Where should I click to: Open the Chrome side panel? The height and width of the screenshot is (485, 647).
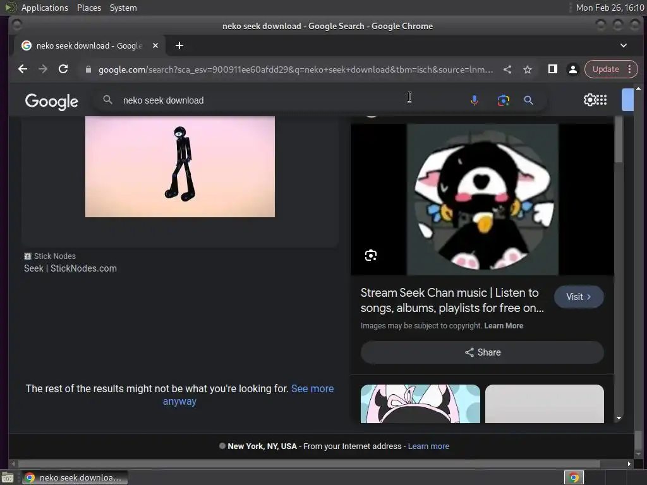[x=552, y=69]
